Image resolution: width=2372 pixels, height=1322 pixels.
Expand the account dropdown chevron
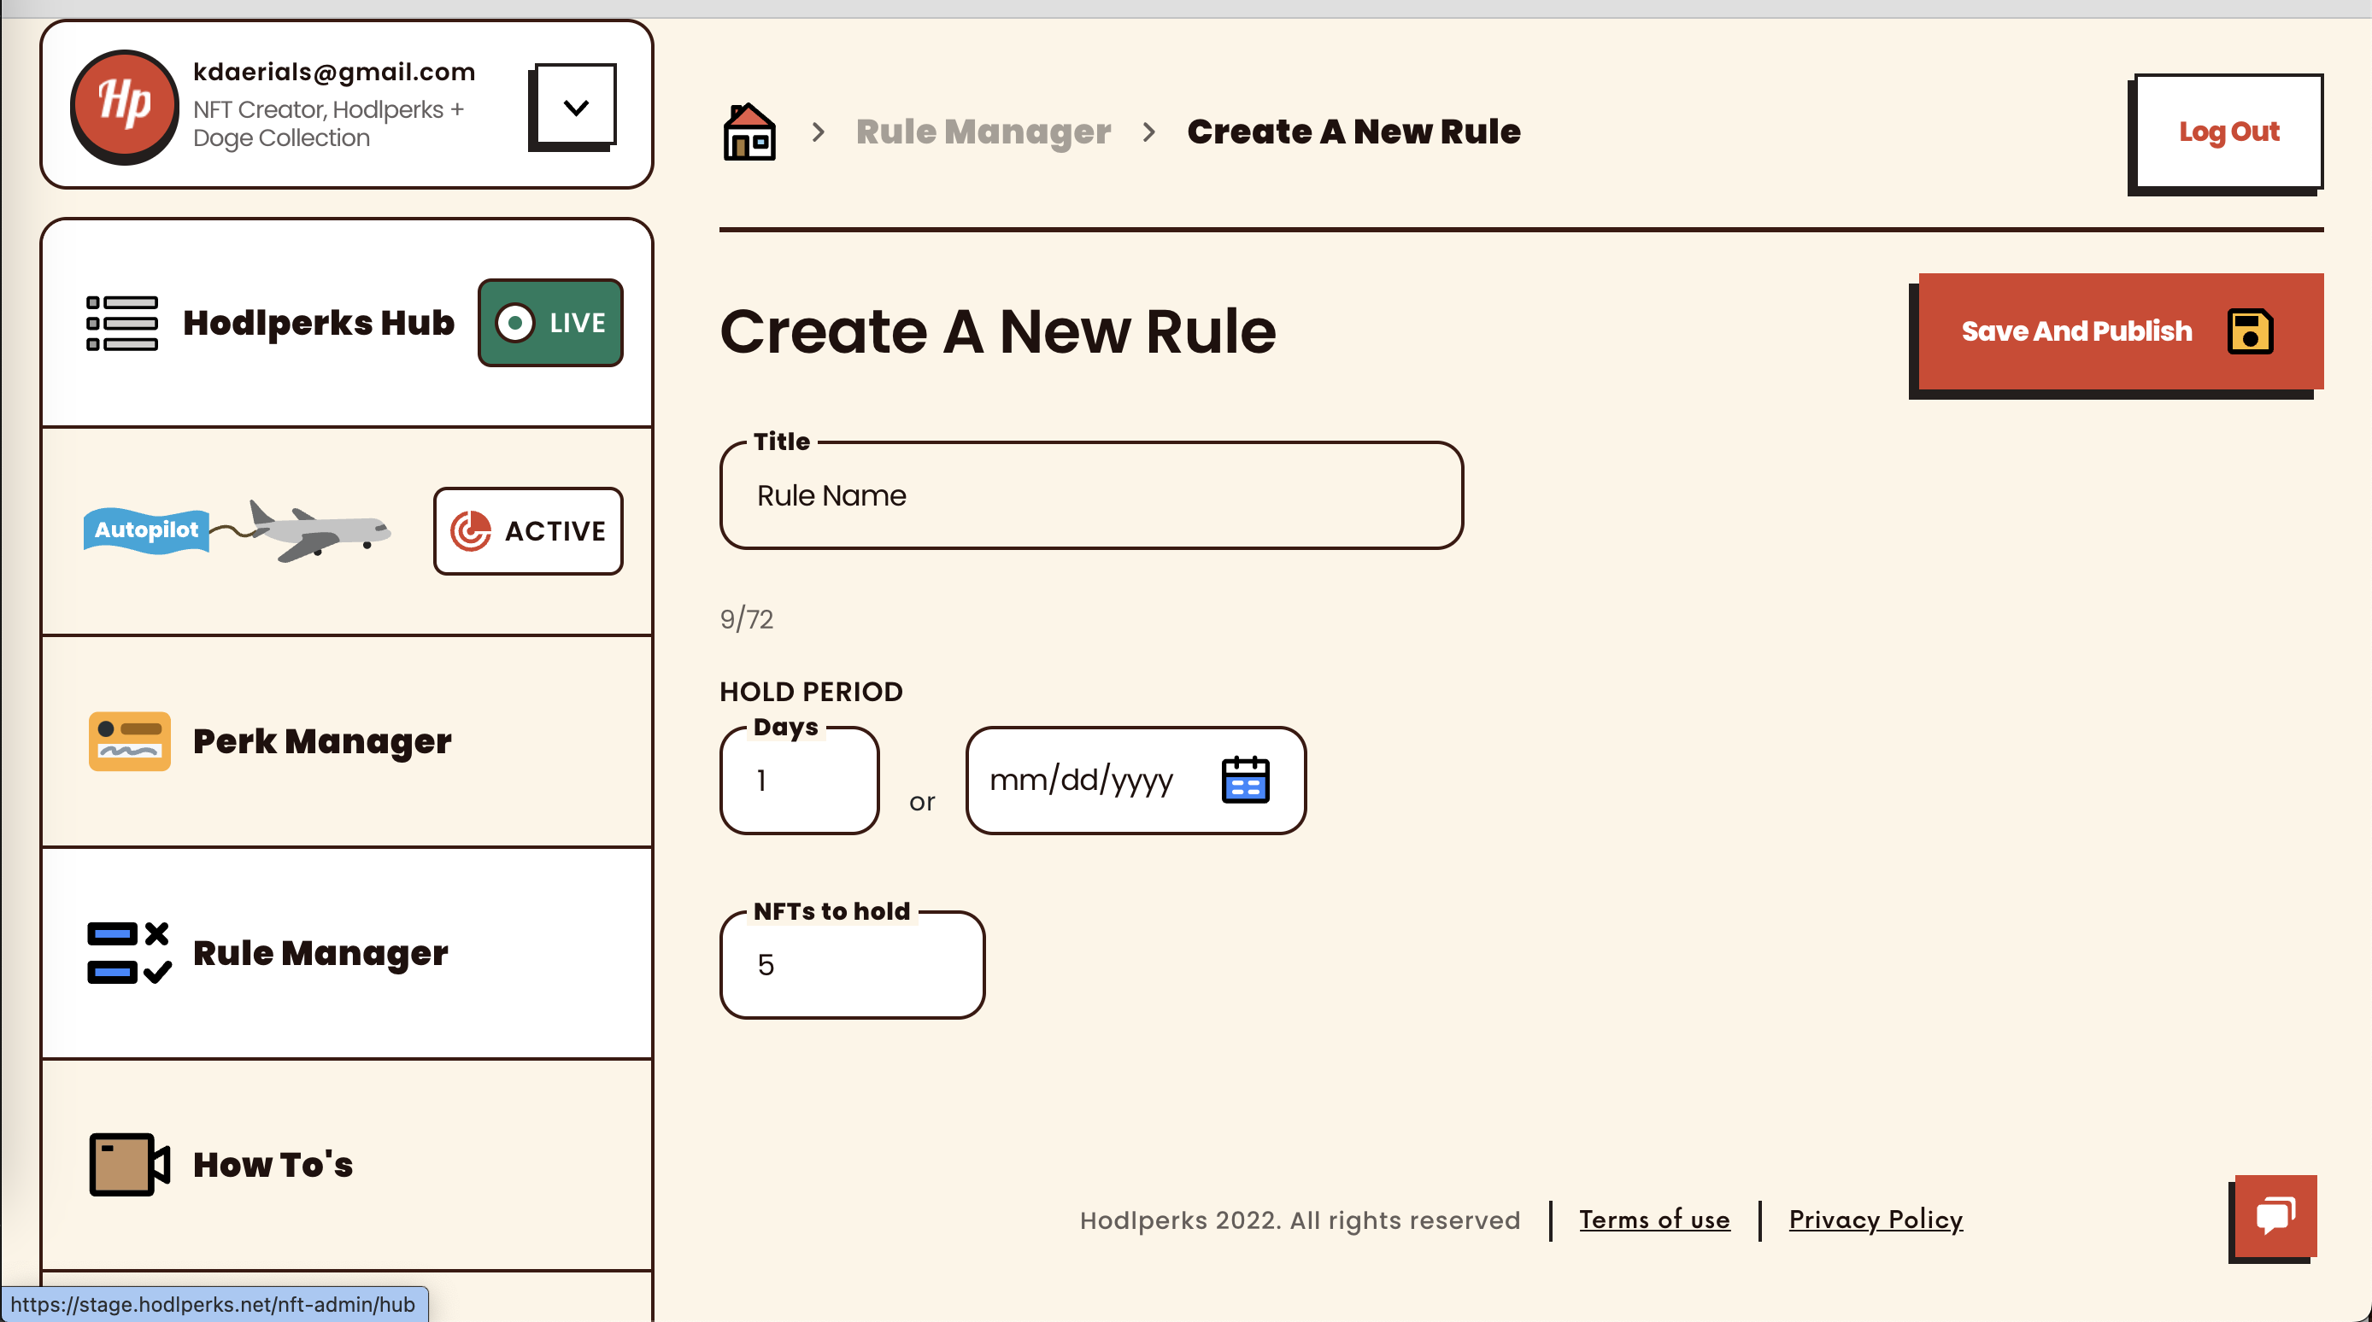(576, 106)
